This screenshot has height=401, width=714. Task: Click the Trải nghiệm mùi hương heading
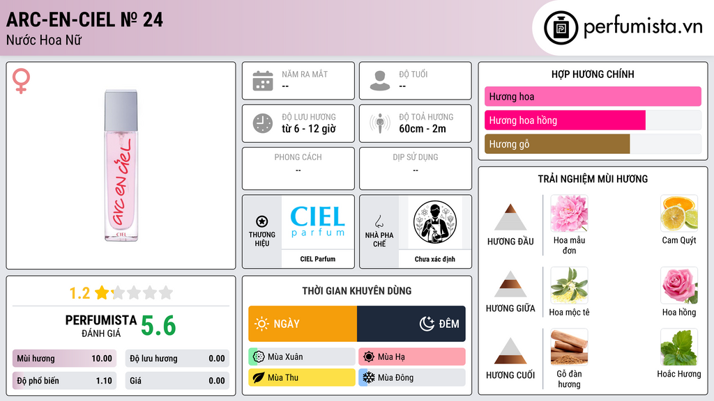593,179
